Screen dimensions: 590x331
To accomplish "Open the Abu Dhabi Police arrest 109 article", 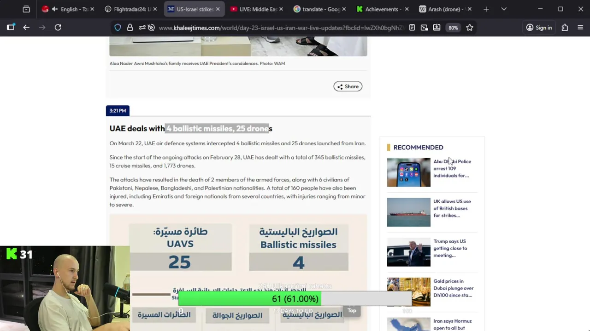I will coord(452,168).
